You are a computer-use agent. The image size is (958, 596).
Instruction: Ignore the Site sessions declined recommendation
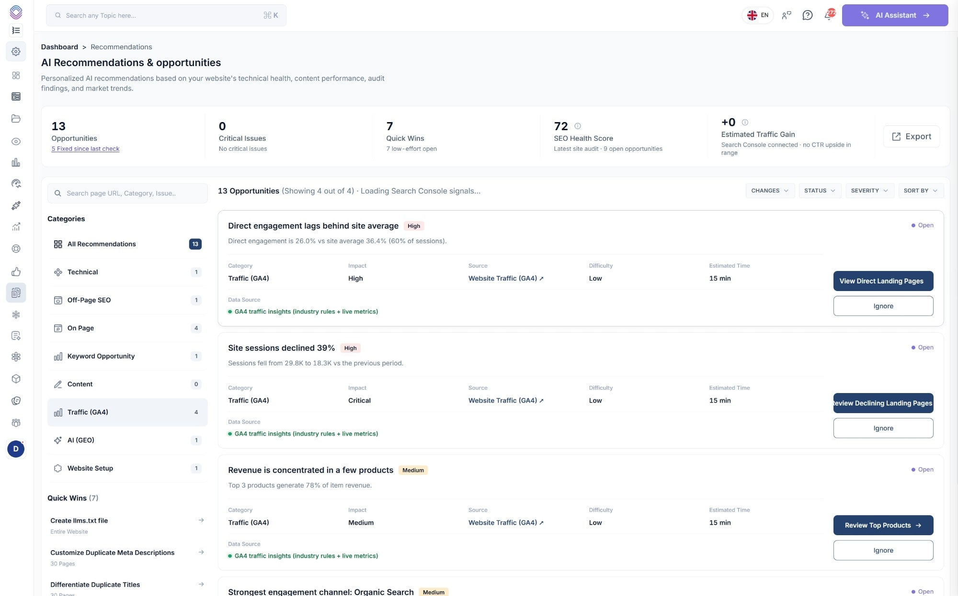(x=883, y=428)
